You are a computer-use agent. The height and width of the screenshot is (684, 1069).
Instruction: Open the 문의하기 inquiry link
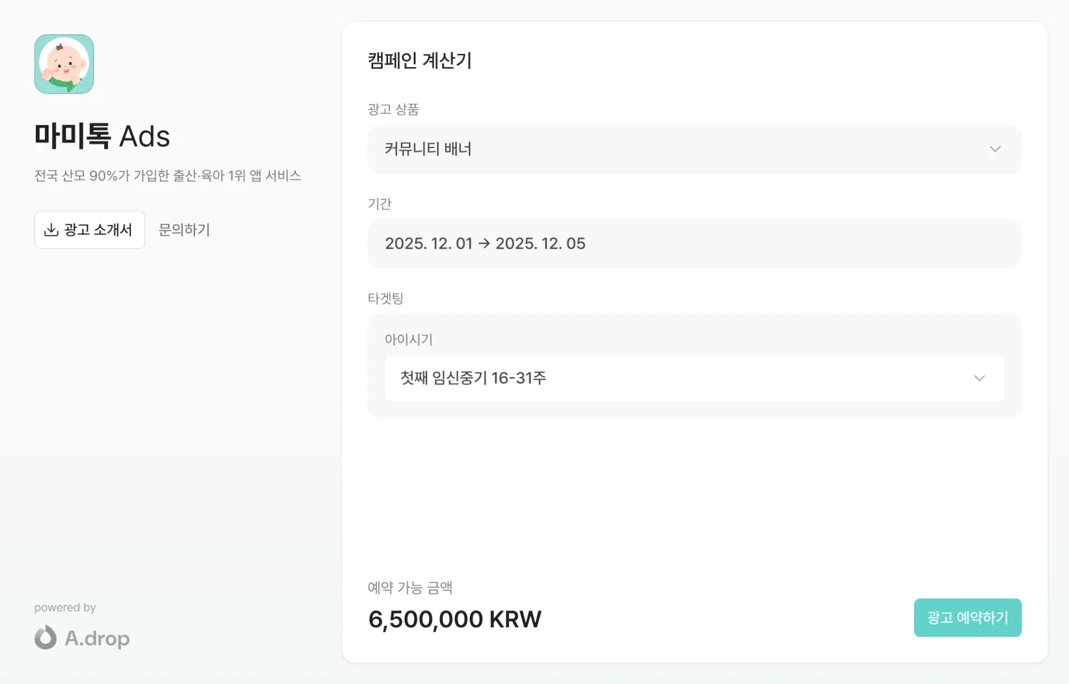click(184, 230)
